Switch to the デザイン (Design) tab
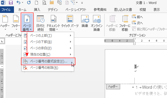The width and height of the screenshot is (167, 98). click(53, 10)
